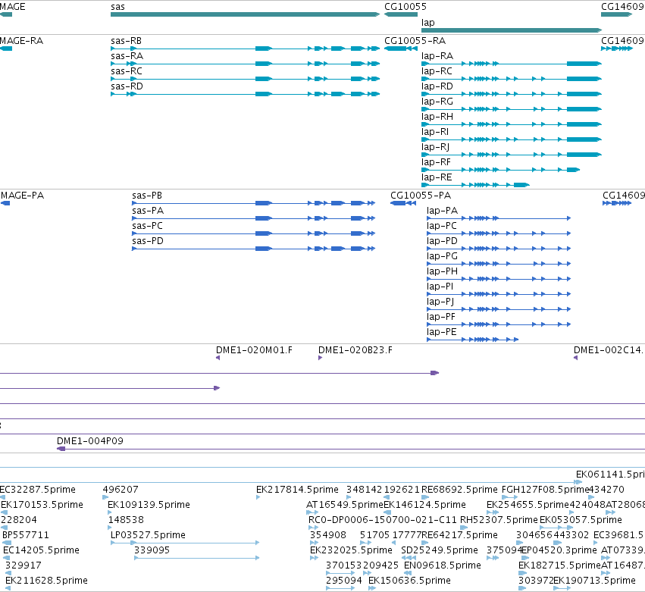Select the DME1-020B23.F feature label
The image size is (645, 592).
coord(355,350)
